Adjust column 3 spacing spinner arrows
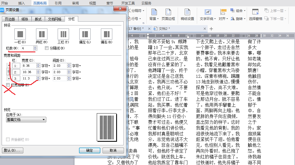This screenshot has height=165, width=295. coord(69,78)
